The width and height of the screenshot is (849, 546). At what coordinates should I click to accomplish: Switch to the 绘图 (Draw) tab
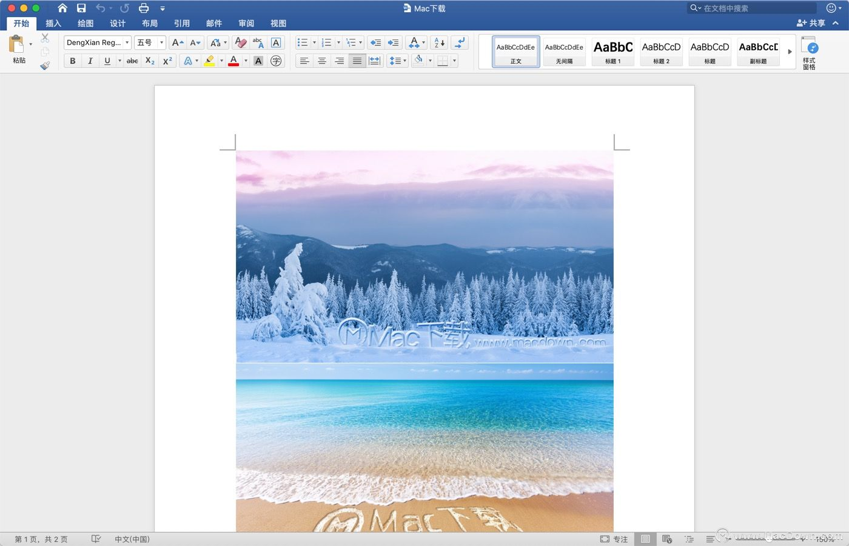[86, 23]
